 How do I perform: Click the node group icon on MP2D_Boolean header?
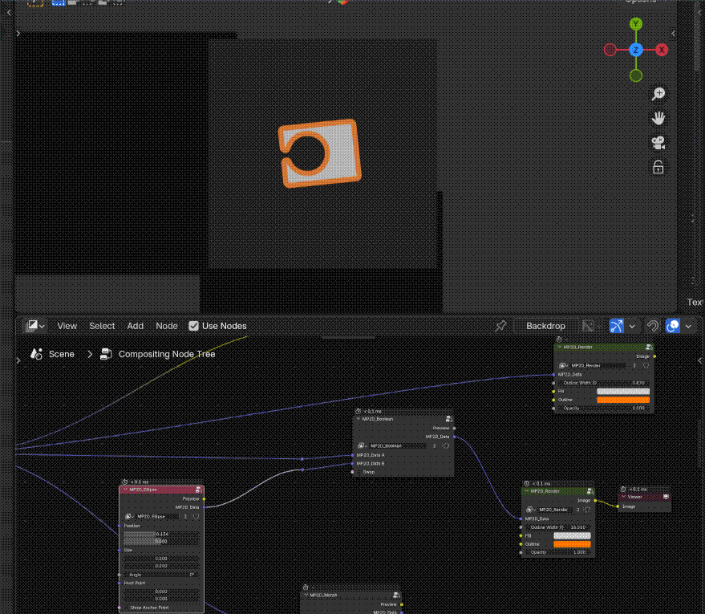click(x=448, y=419)
